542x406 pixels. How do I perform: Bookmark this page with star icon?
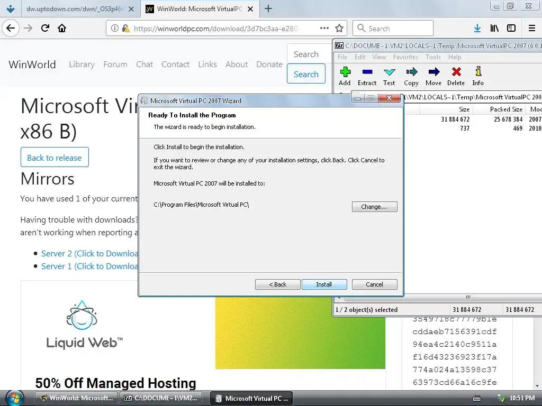point(339,28)
